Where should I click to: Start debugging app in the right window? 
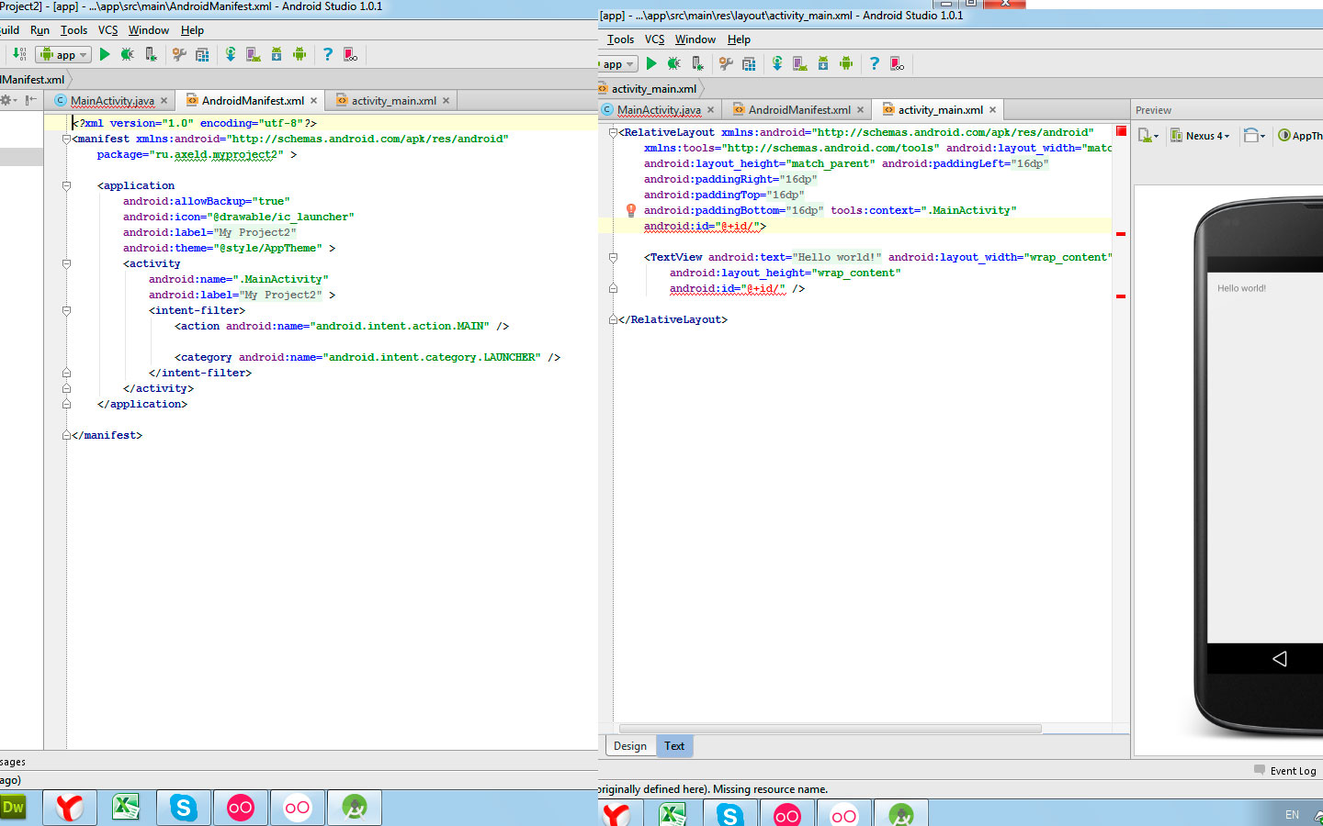pos(674,63)
